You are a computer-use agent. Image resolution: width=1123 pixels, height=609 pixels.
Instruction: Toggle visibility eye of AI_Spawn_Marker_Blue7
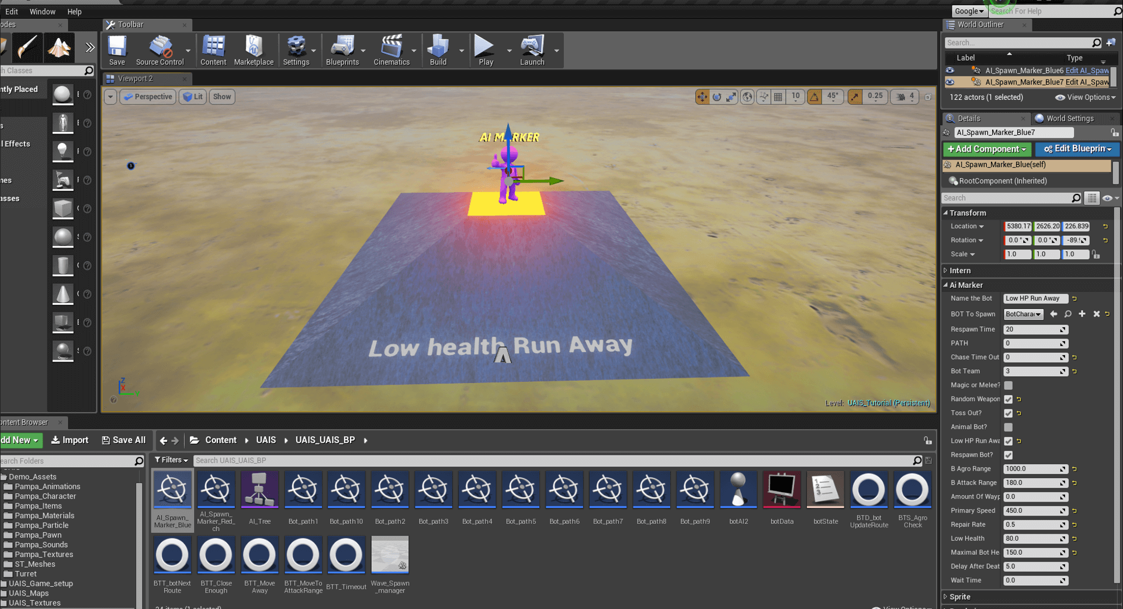(950, 82)
